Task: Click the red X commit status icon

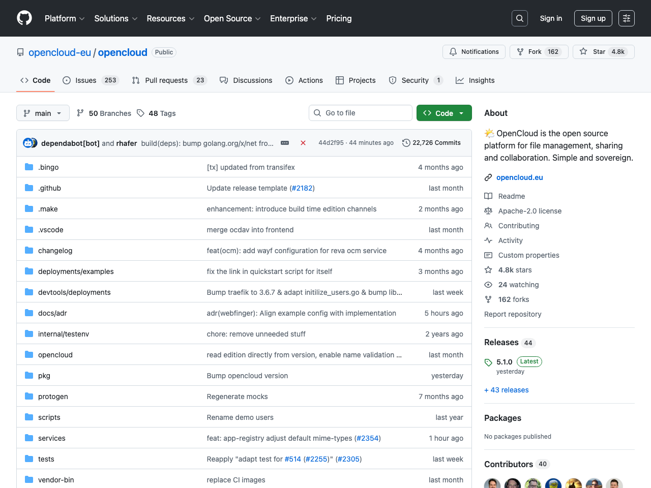Action: pyautogui.click(x=303, y=143)
